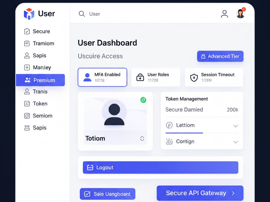270x202 pixels.
Task: Click the lock icon in Advanced Tier
Action: pos(203,56)
